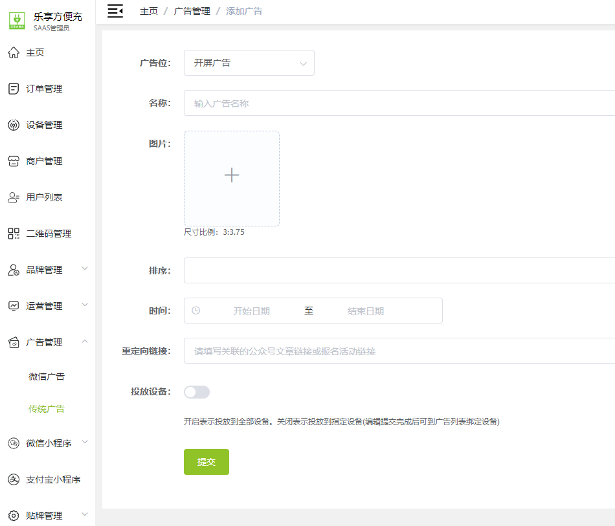Expand 贴牌管理 submenu chevron
Screen dimensions: 615x526
(x=85, y=514)
